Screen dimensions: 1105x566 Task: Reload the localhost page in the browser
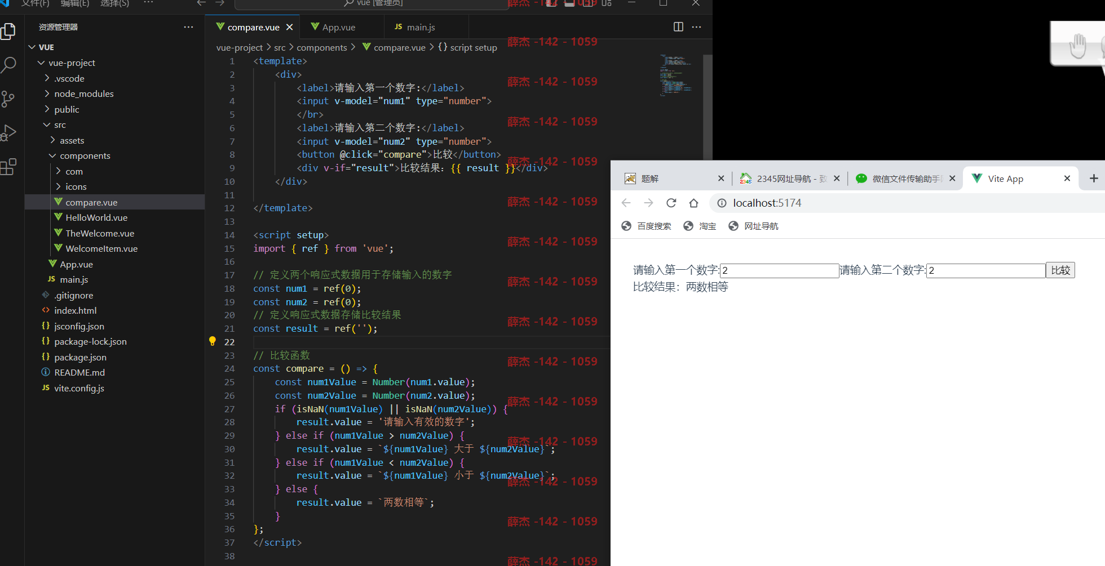[x=671, y=203]
